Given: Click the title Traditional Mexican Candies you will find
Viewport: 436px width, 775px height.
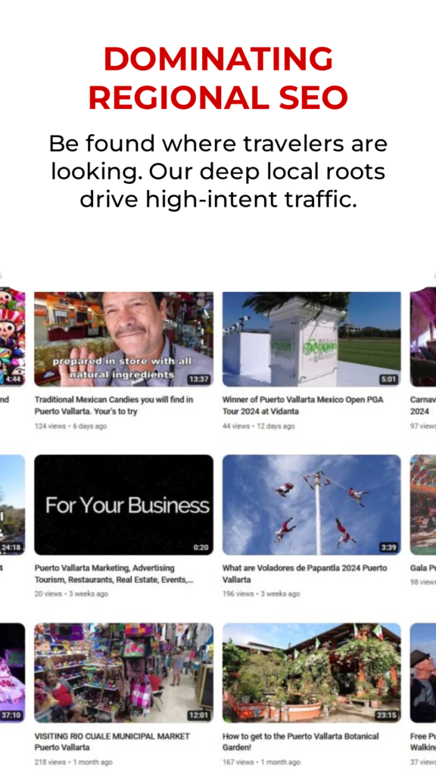Looking at the screenshot, I should [x=114, y=406].
